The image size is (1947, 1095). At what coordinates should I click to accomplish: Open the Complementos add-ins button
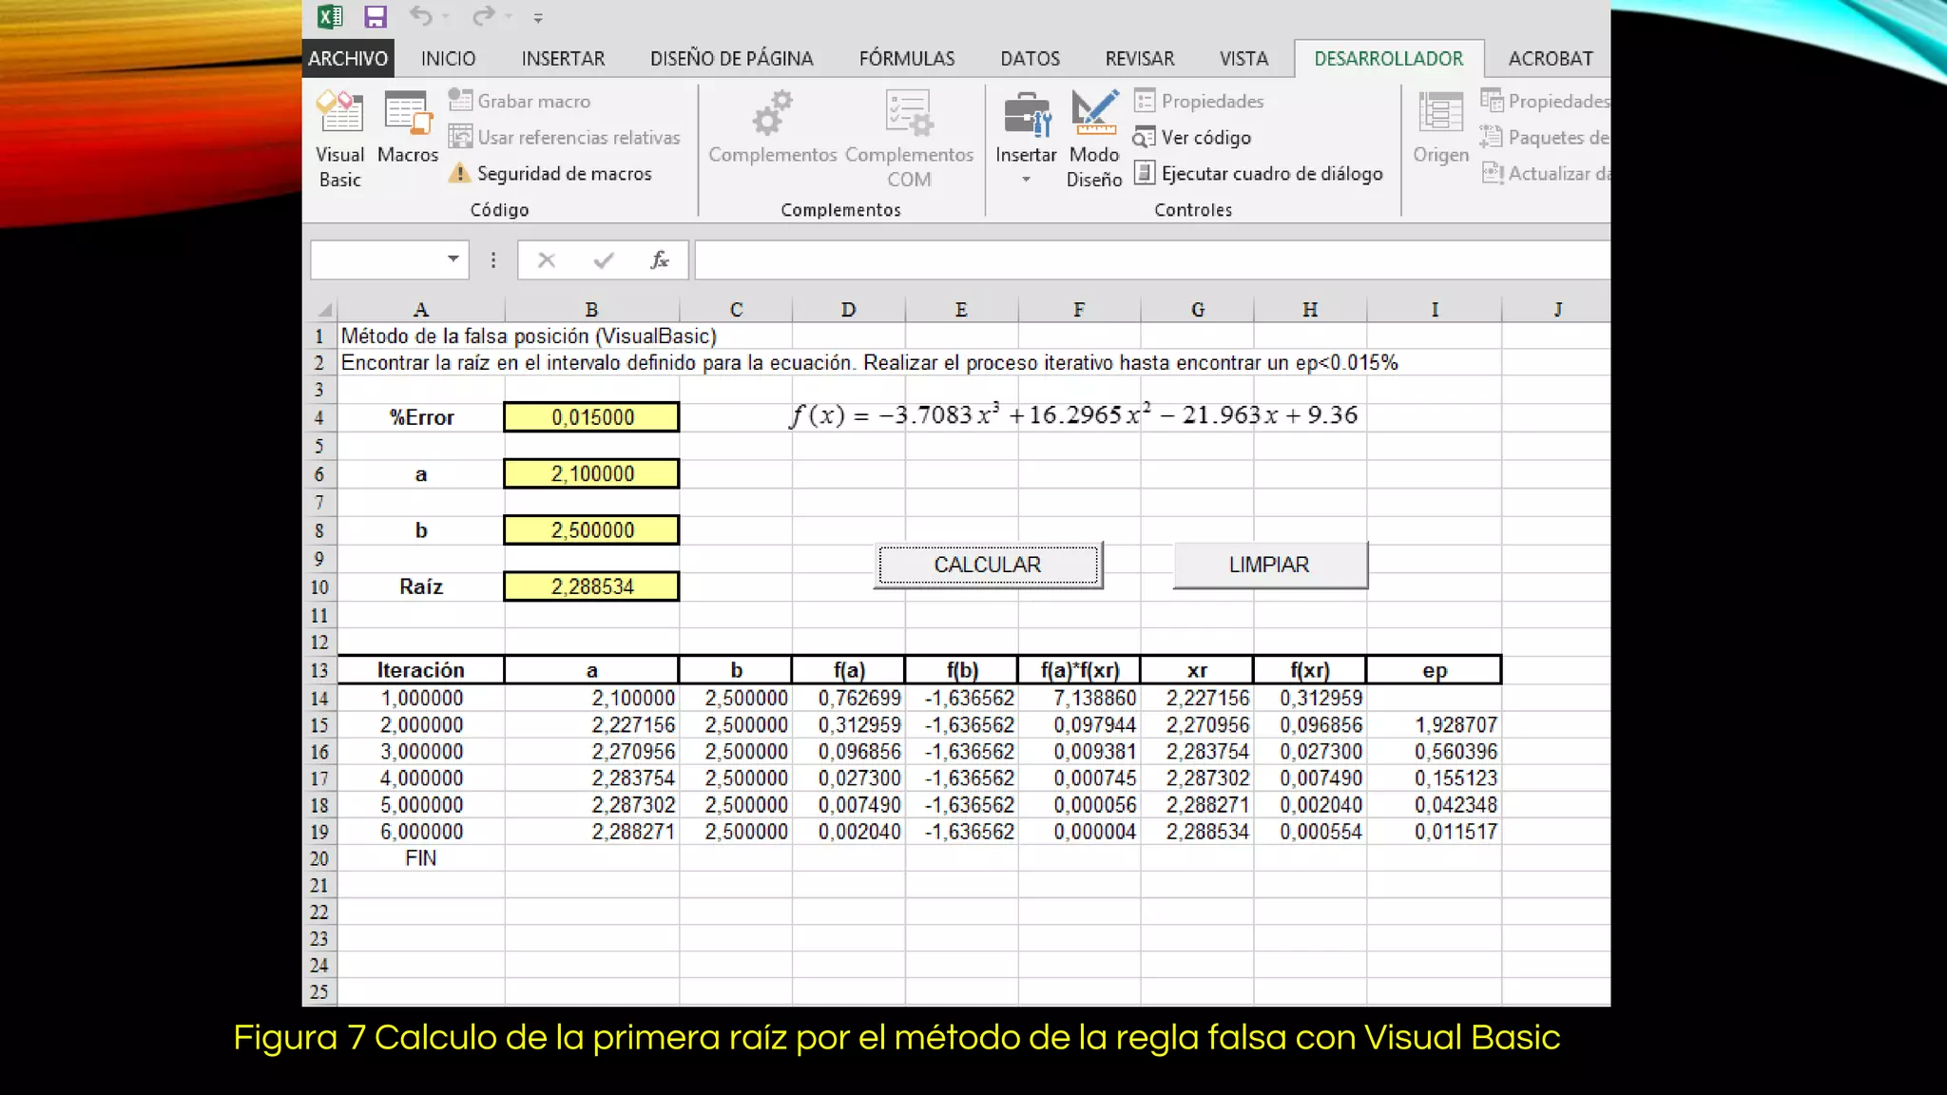[772, 127]
